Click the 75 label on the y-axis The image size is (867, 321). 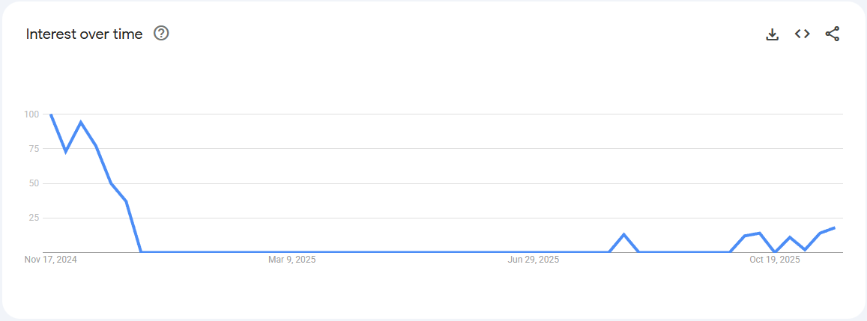pos(33,149)
